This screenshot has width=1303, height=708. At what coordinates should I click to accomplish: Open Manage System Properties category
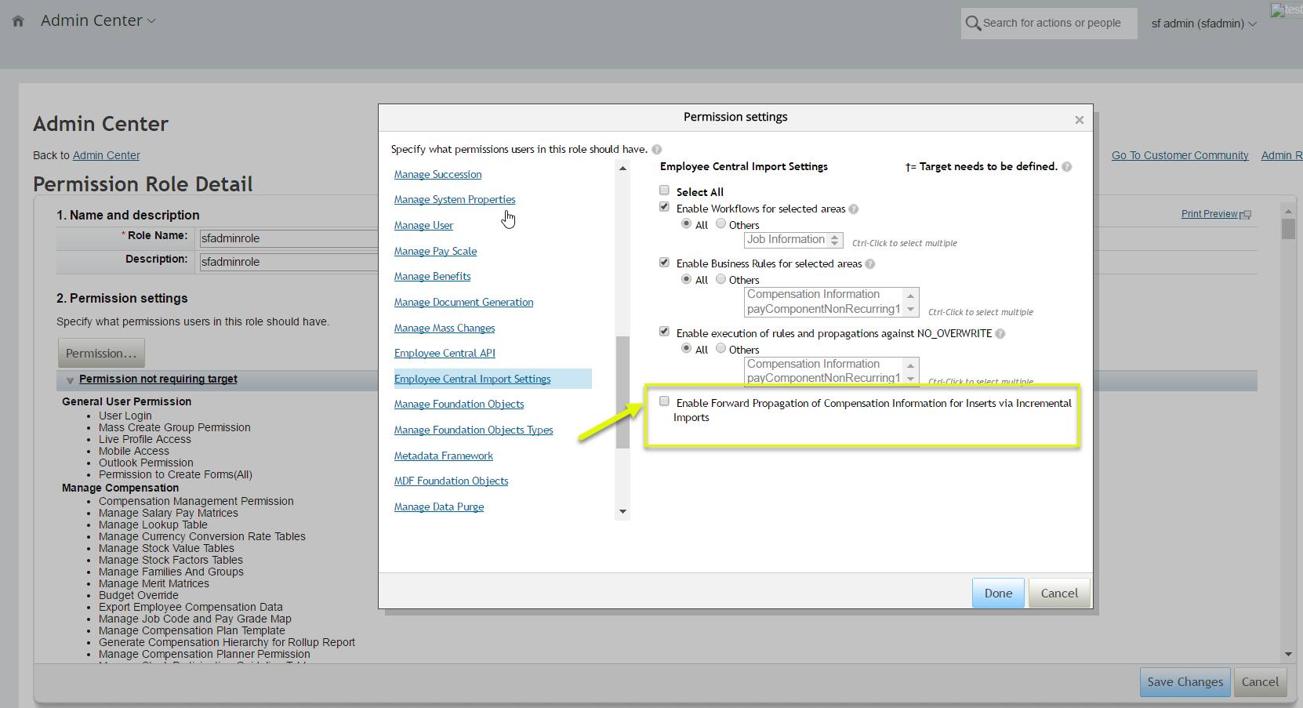[x=455, y=200]
